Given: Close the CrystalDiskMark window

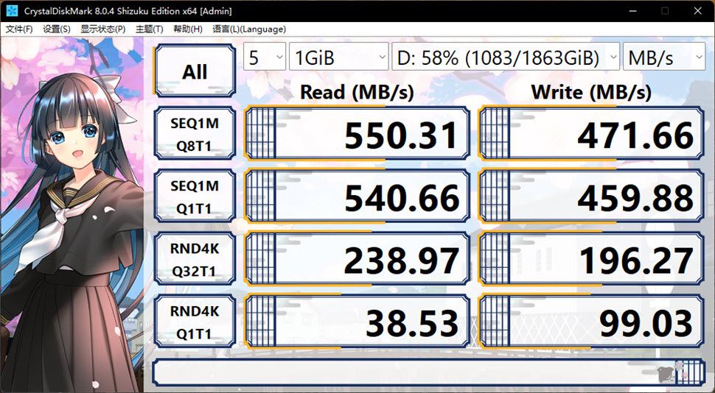Looking at the screenshot, I should point(697,11).
